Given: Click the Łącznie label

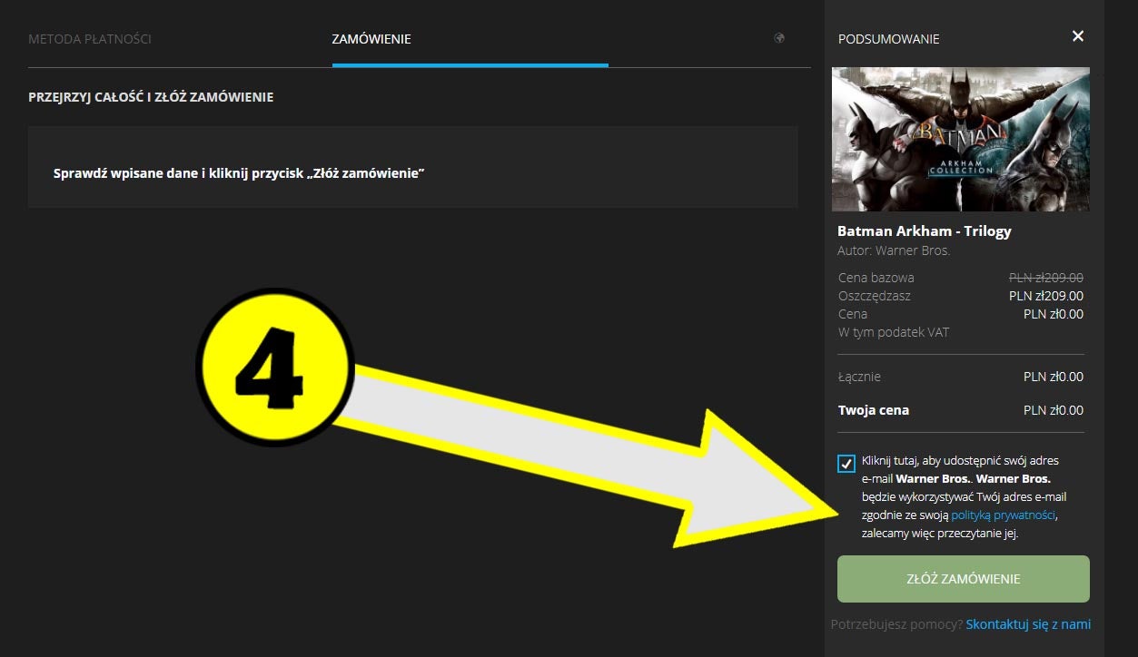Looking at the screenshot, I should (859, 377).
